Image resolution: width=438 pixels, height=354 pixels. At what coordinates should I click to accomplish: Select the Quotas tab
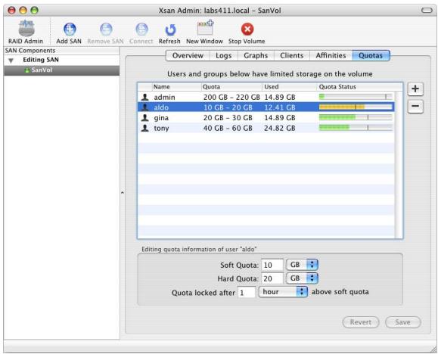[371, 56]
